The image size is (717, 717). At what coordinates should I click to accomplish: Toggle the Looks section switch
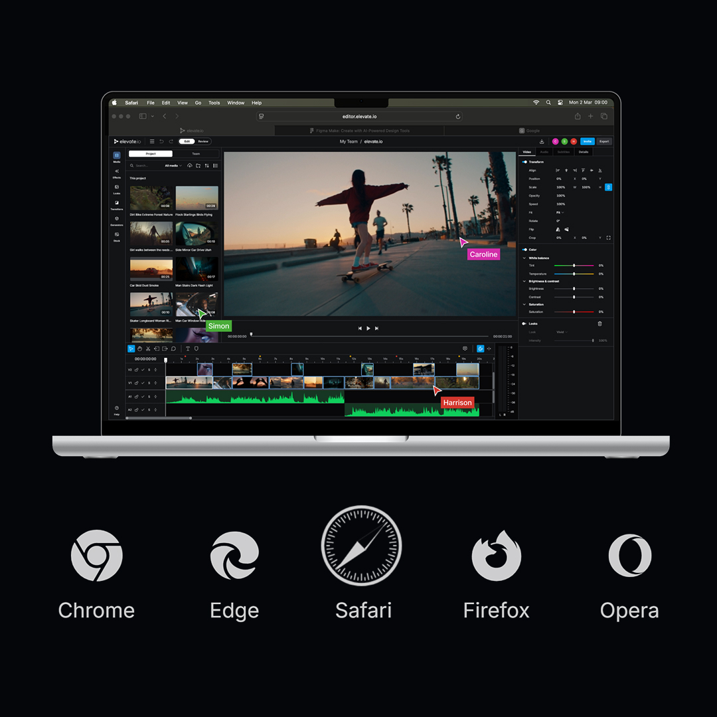pos(524,324)
